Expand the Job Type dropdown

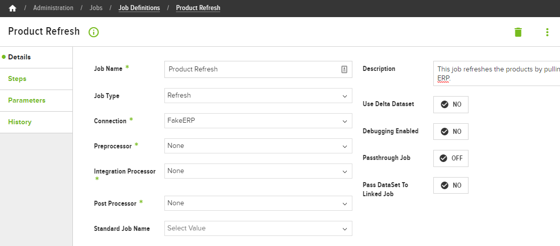(x=258, y=96)
